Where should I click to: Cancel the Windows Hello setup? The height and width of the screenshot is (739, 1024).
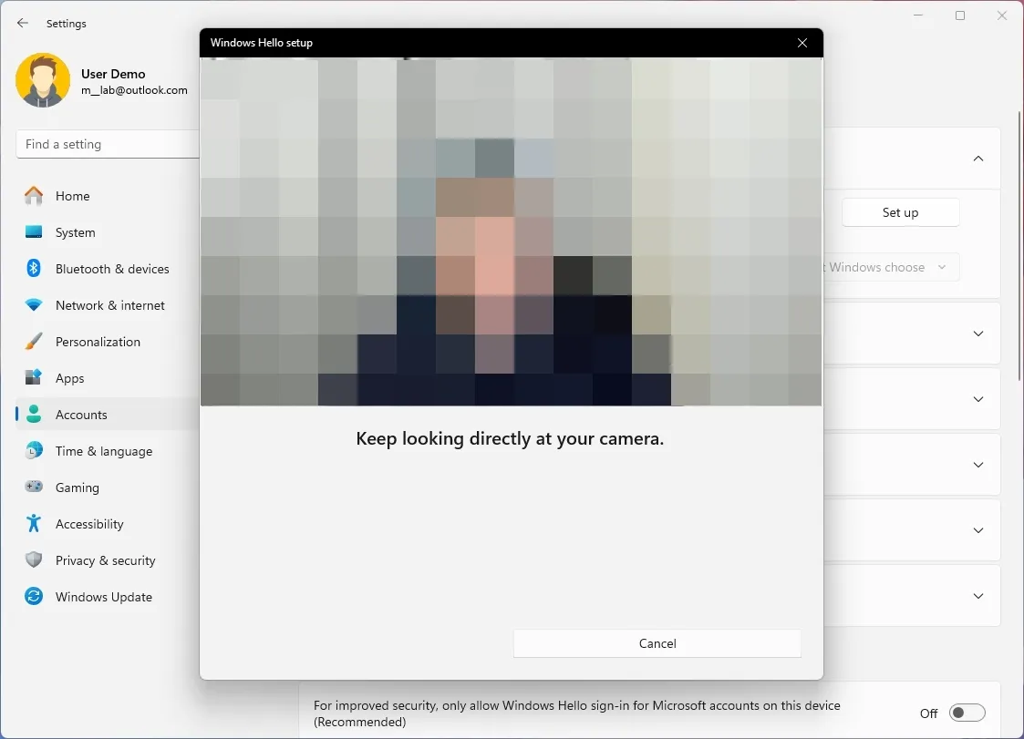[657, 643]
